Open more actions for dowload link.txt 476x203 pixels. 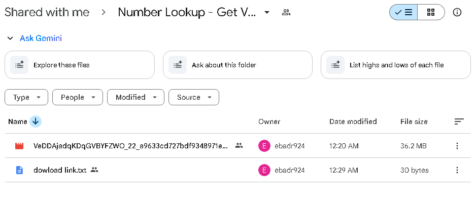point(457,170)
